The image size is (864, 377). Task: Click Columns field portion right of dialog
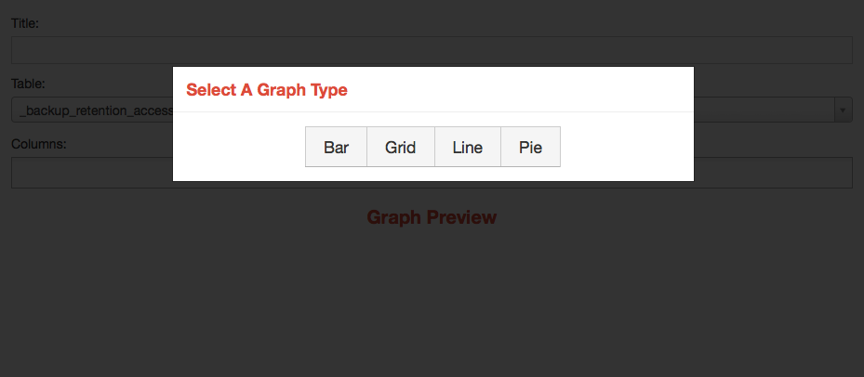pos(772,173)
